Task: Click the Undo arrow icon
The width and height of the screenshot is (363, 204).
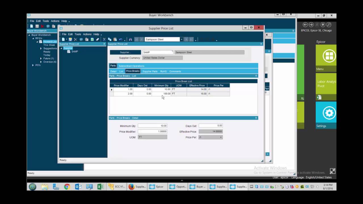Action: (x=121, y=39)
